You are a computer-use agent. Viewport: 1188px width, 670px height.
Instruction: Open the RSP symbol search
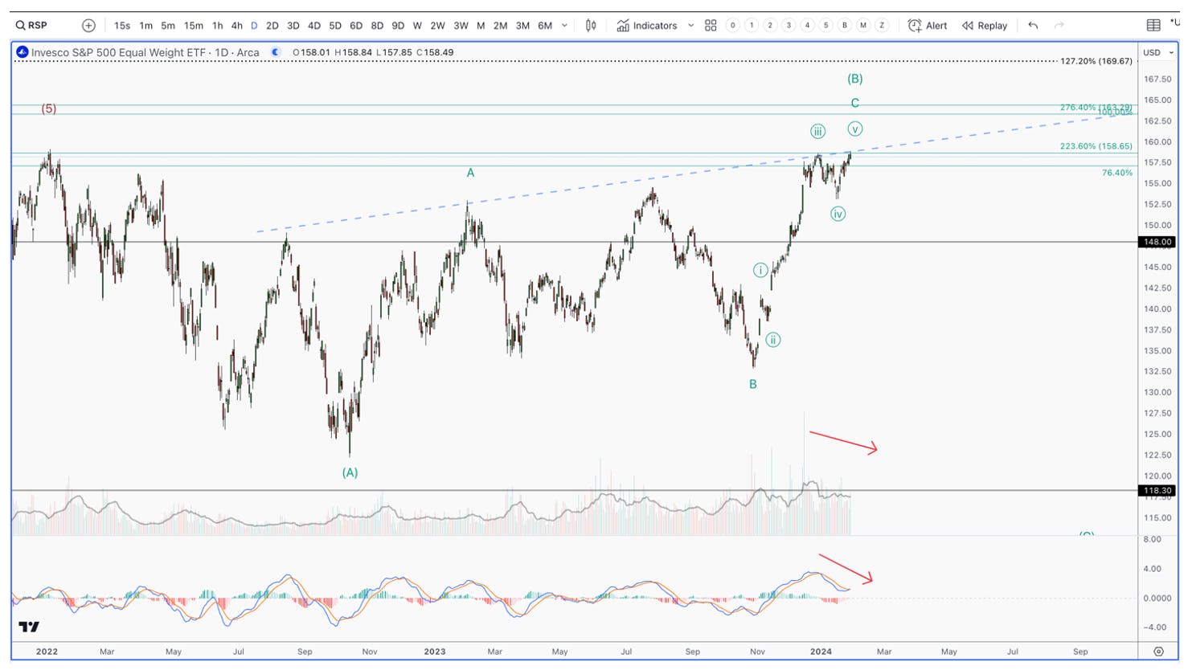(32, 26)
